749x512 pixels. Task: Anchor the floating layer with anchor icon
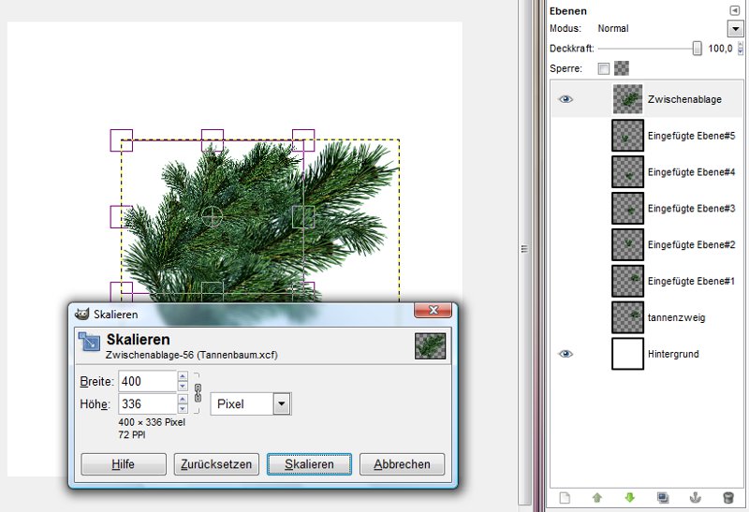coord(696,498)
